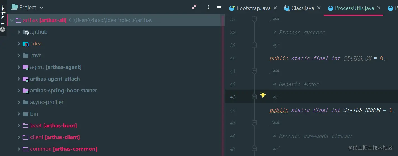Click the ProcessUtils.java tab file icon
Viewport: 398px width, 156px height.
pyautogui.click(x=330, y=8)
